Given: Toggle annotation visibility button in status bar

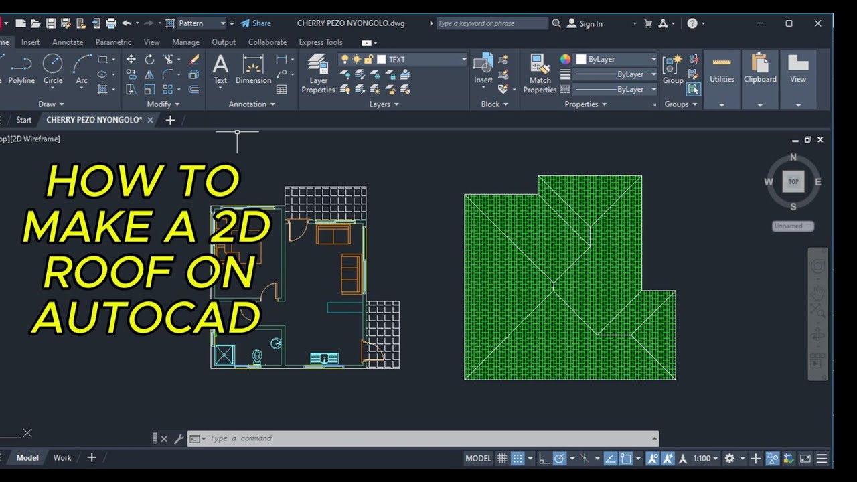Looking at the screenshot, I should tap(653, 459).
